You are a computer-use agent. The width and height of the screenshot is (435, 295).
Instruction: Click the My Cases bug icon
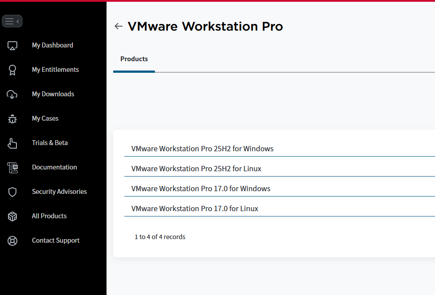12,118
